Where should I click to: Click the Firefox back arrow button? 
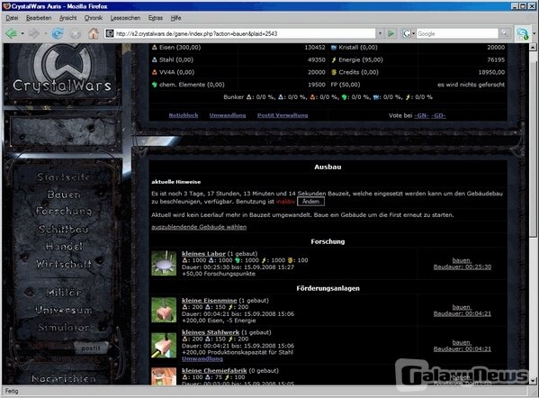point(12,33)
